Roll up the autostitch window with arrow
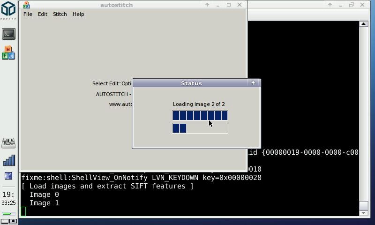 tap(207, 5)
